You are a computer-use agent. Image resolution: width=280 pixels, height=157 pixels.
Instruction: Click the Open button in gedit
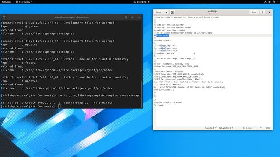pyautogui.click(x=159, y=12)
